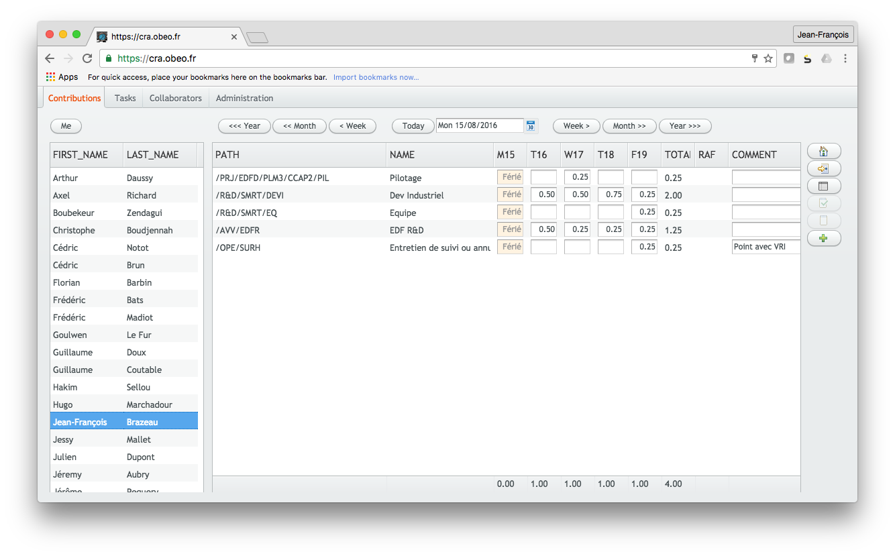
Task: Open the calendar date picker icon
Action: (531, 126)
